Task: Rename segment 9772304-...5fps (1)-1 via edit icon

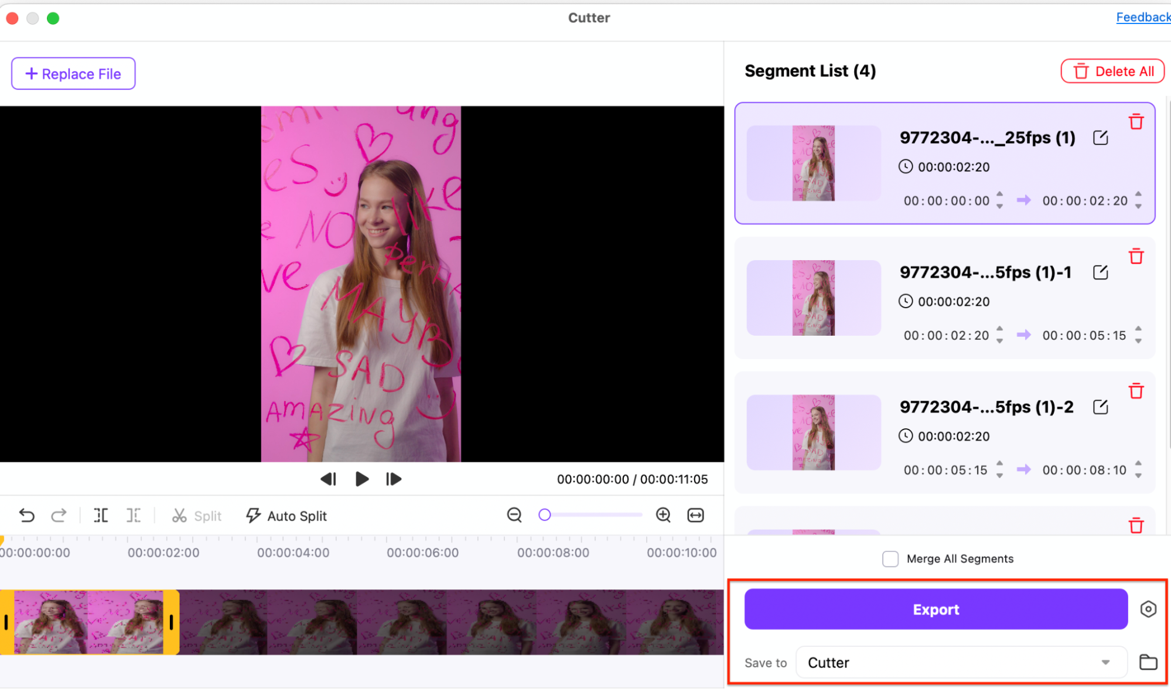Action: pos(1100,272)
